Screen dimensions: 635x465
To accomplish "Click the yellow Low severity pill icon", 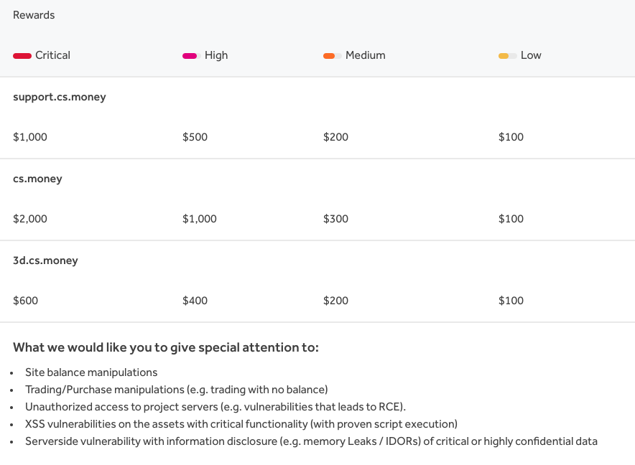I will 507,56.
